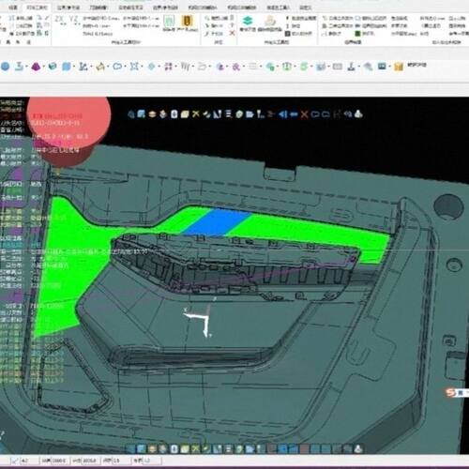This screenshot has height=469, width=469.
Task: Click the teal stacked layers ribbon icon
Action: (248, 21)
